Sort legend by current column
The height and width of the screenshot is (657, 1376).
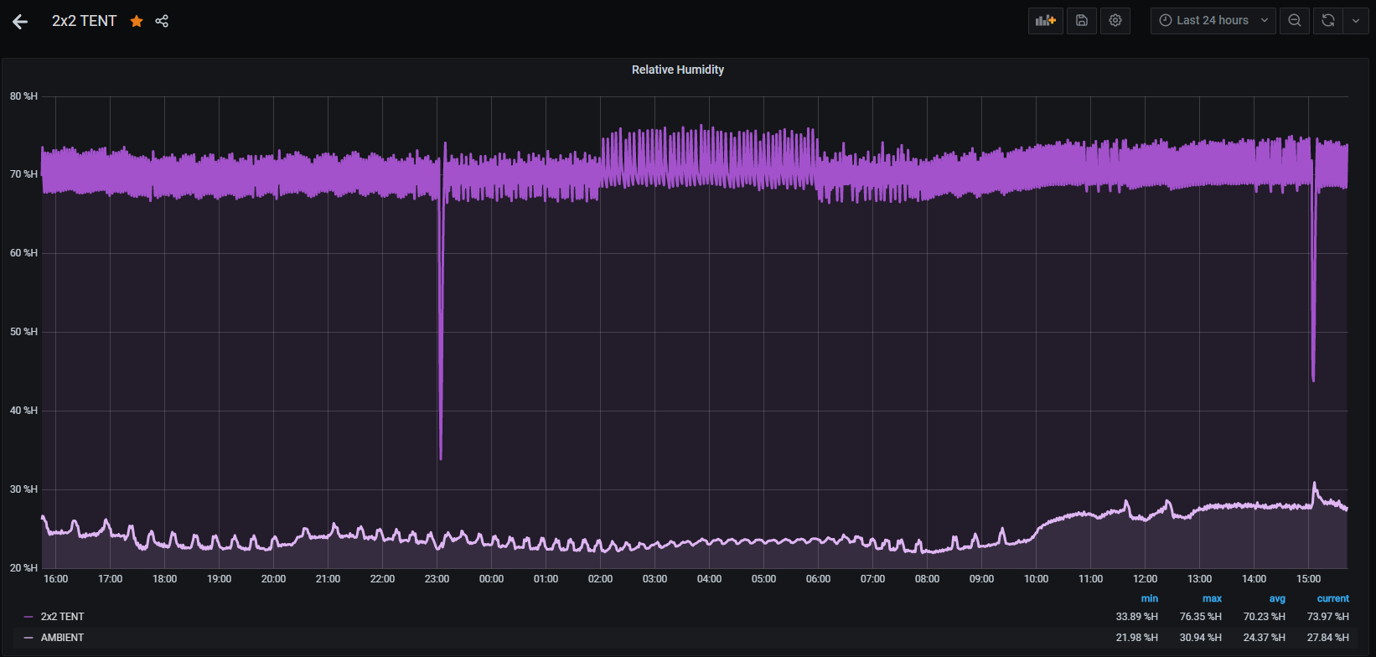(x=1333, y=598)
